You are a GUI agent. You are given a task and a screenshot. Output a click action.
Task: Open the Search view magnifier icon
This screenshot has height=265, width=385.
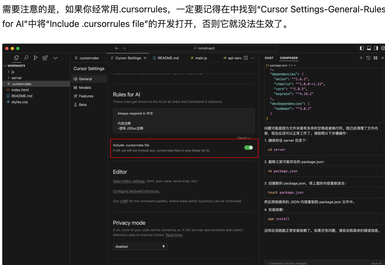[x=26, y=58]
